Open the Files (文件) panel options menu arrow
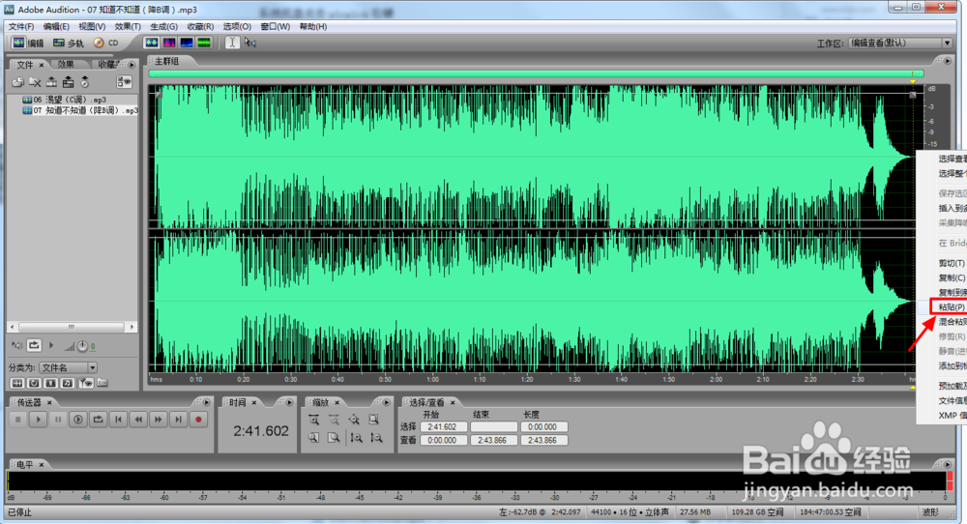This screenshot has height=524, width=967. [132, 65]
